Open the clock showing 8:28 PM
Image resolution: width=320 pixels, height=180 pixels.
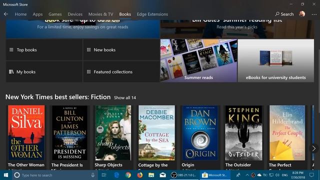coord(297,175)
